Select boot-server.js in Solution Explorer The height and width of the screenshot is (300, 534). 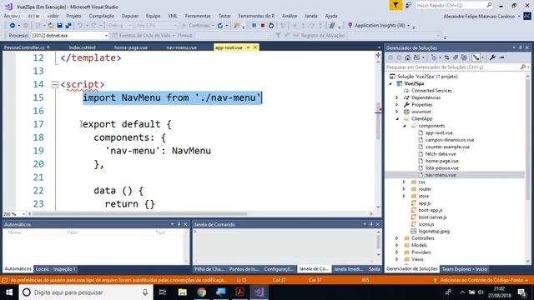click(432, 217)
